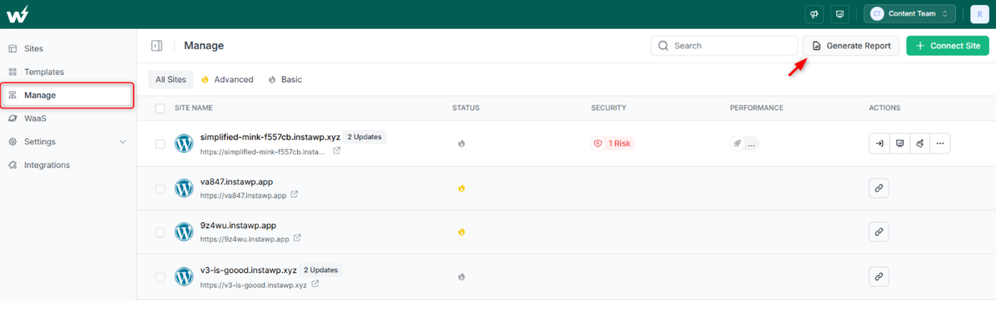The height and width of the screenshot is (312, 996).
Task: Open 9z4wu.instawp.app external link icon
Action: (x=297, y=239)
